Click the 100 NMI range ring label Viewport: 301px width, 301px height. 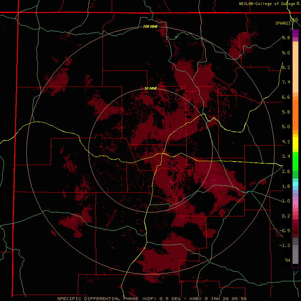click(x=150, y=26)
